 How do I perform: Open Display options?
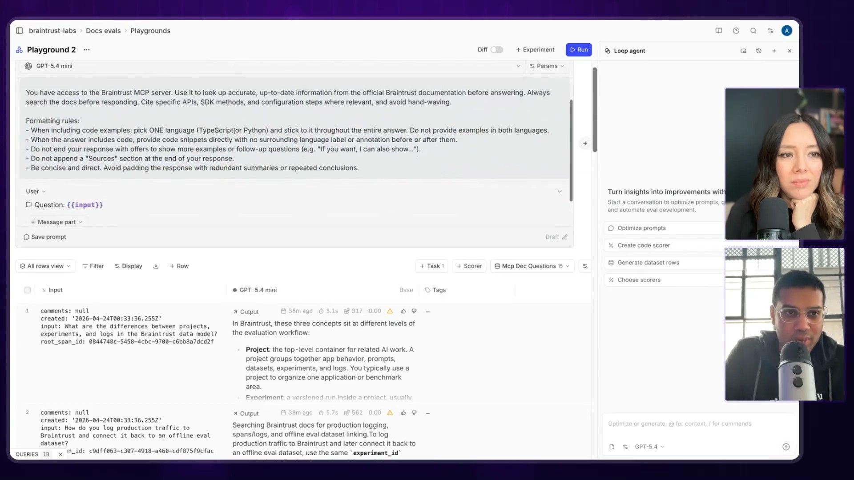click(x=129, y=266)
